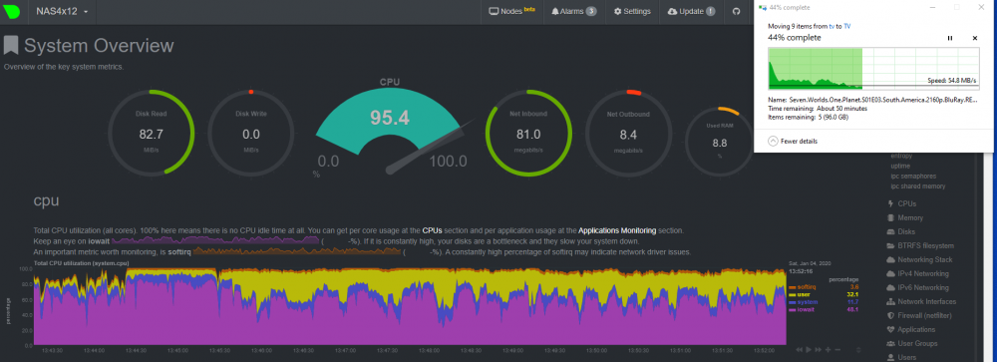997x362 pixels.
Task: Open Users section in sidebar
Action: click(x=901, y=358)
